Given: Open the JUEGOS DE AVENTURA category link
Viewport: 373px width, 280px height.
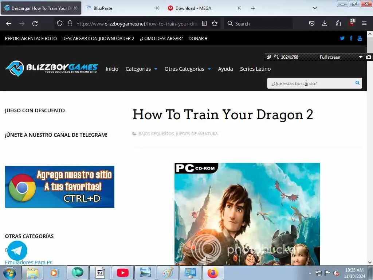Looking at the screenshot, I should [x=197, y=134].
